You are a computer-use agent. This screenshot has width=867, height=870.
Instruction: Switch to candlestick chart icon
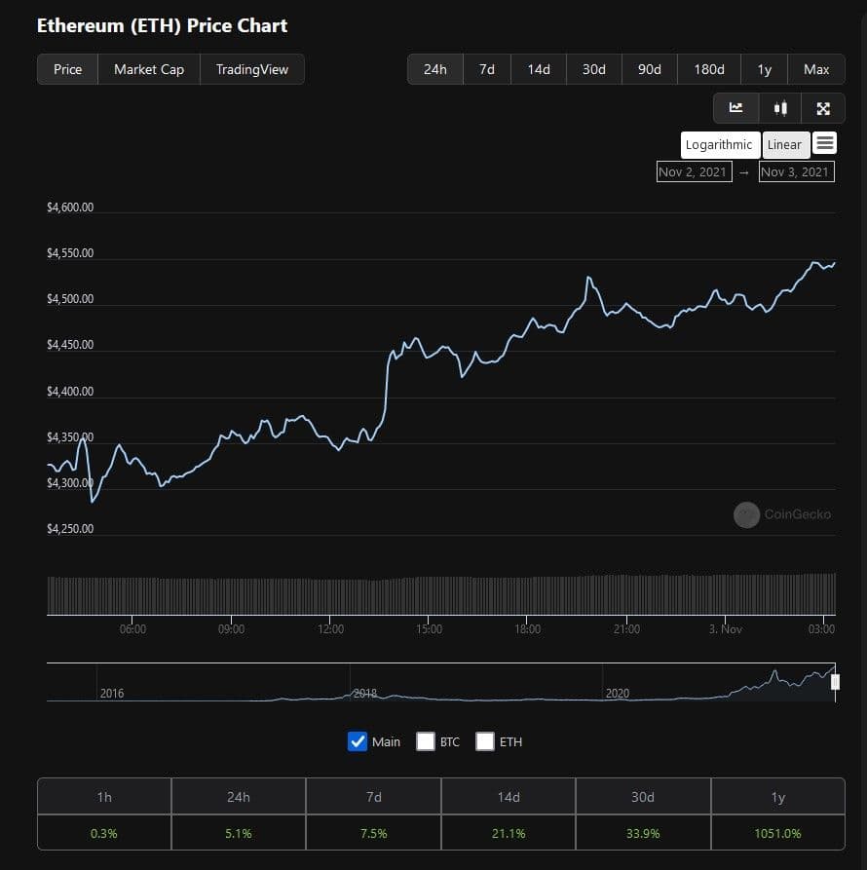pos(779,108)
